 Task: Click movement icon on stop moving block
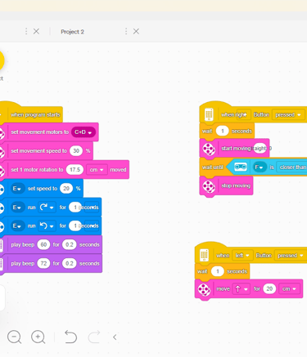click(x=209, y=186)
